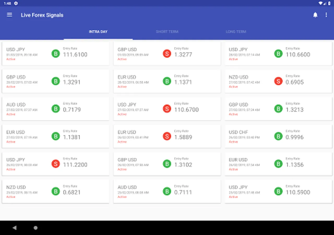Tap the Buy icon for NZD USD 0.6821
This screenshot has height=235, width=334.
coord(56,191)
